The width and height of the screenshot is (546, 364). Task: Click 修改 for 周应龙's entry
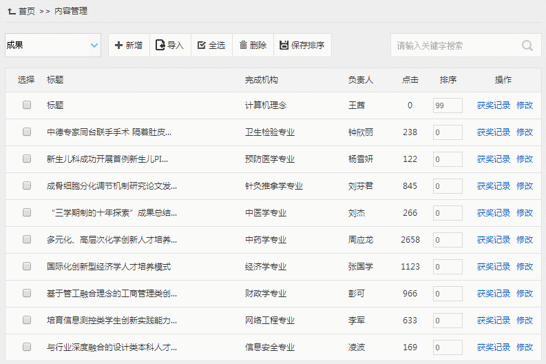click(525, 240)
